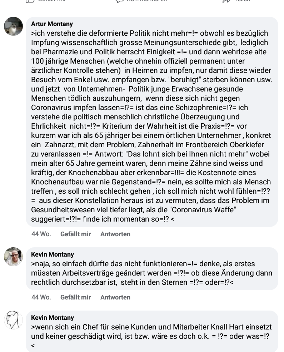This screenshot has height=352, width=284.
Task: Open Artur Montany's cat profile picture
Action: coord(13,26)
